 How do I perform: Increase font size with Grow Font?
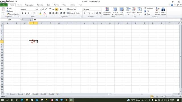[x=43, y=9]
